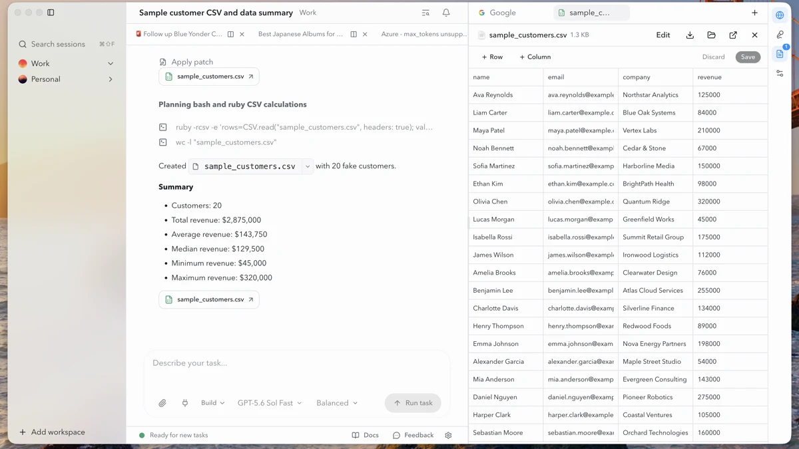799x449 pixels.
Task: Open the session list filter icon
Action: click(x=425, y=13)
